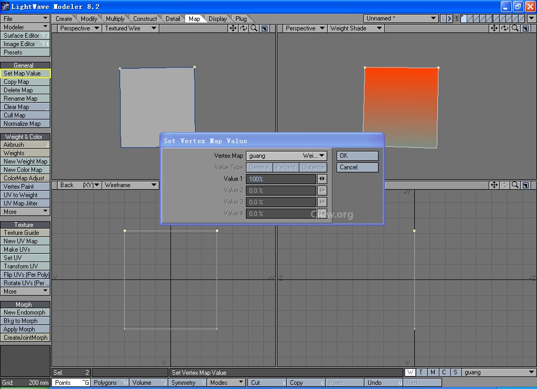Open the Textured Wire display mode dropdown
Image resolution: width=537 pixels, height=389 pixels.
coord(131,28)
